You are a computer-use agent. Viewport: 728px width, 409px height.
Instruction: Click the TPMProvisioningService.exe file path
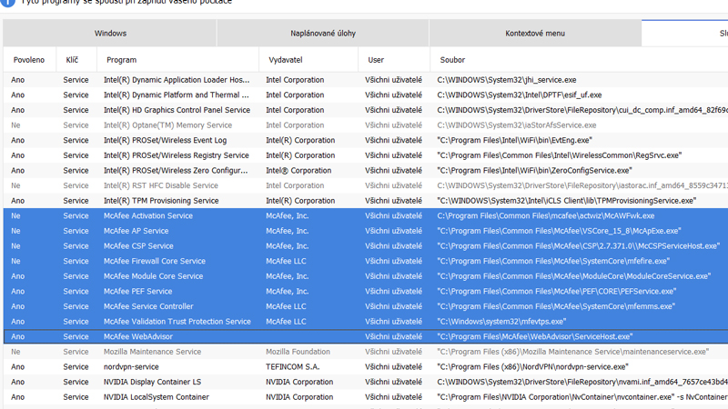point(566,201)
